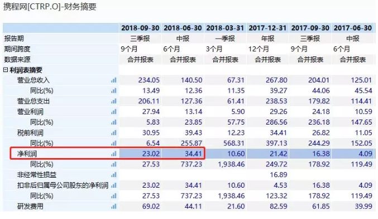
Task: Collapse the 利润表摘要 section
Action: coord(6,70)
